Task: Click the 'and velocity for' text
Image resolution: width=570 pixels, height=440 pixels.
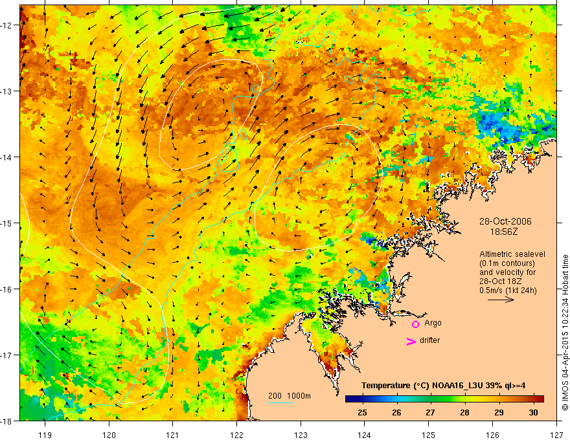Action: click(x=507, y=272)
